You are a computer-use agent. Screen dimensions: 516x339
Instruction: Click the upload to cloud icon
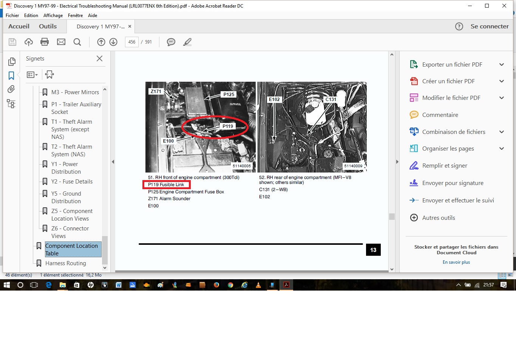(29, 42)
